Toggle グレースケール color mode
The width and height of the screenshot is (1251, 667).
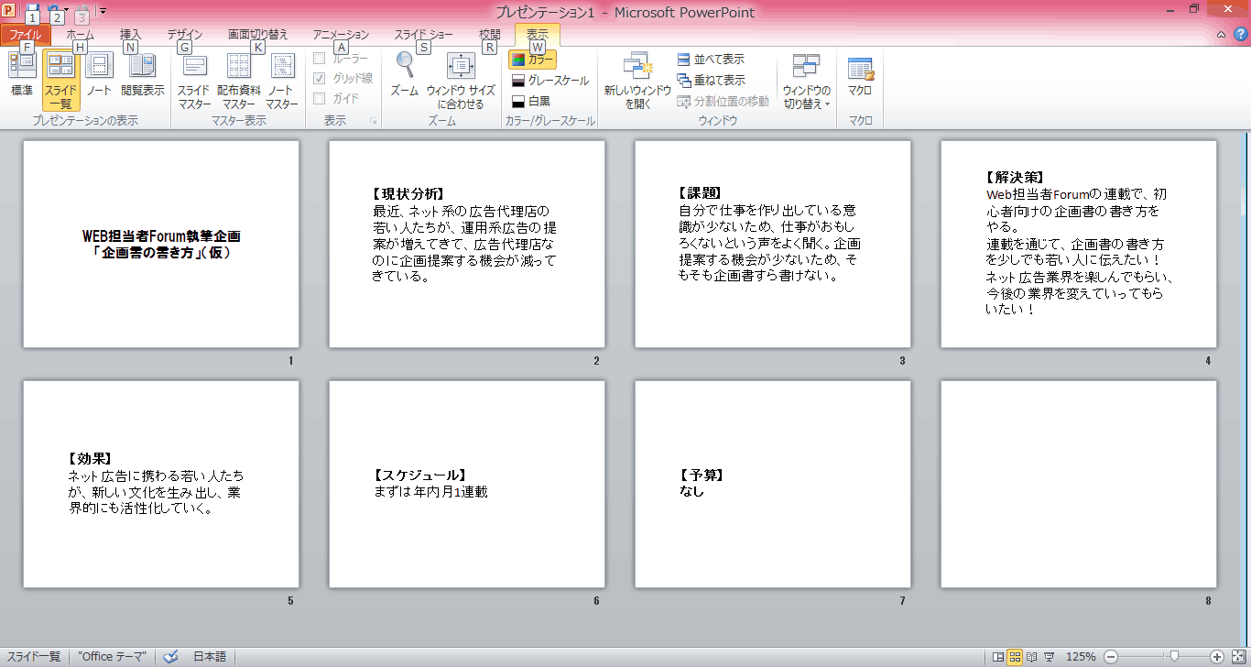(x=549, y=78)
